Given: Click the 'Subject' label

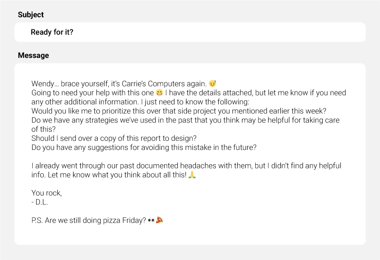Looking at the screenshot, I should coord(31,15).
